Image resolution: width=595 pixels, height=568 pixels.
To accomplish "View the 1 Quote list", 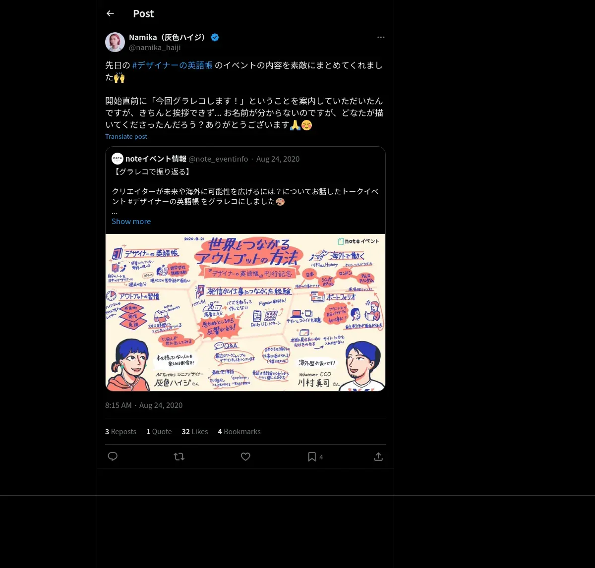I will [159, 432].
